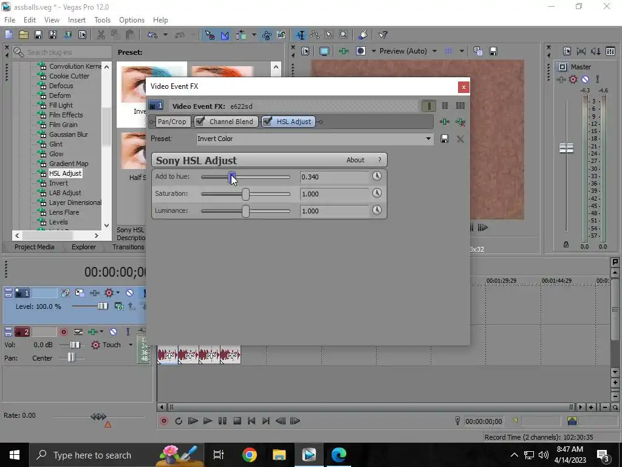Viewport: 622px width, 467px height.
Task: Select Gaussian Blur in the plug-in list
Action: [x=69, y=134]
